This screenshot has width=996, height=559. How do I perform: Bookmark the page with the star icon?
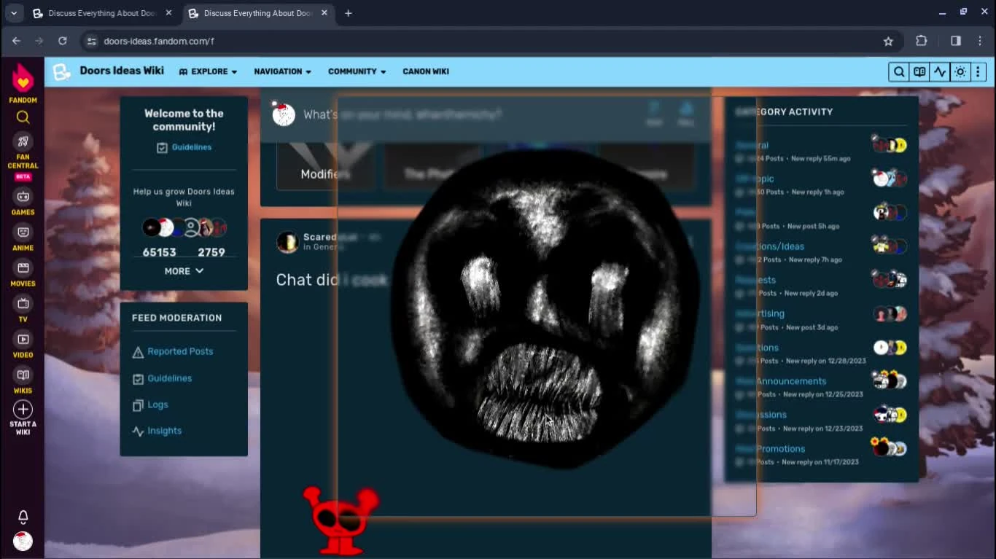click(x=887, y=42)
